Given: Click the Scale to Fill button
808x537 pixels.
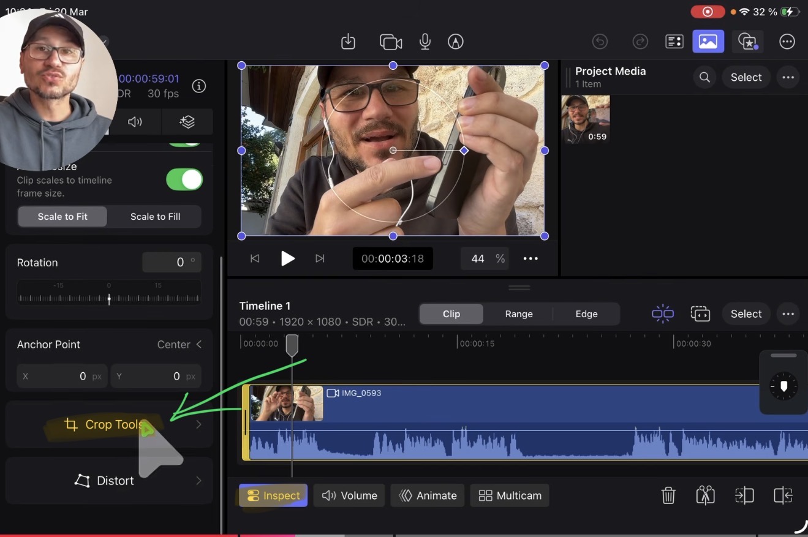Looking at the screenshot, I should [154, 216].
